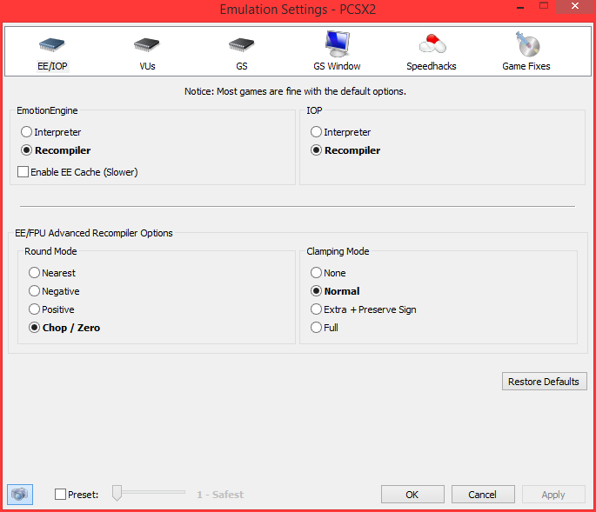Viewport: 596px width, 512px height.
Task: Toggle the Preset checkbox
Action: coord(60,495)
